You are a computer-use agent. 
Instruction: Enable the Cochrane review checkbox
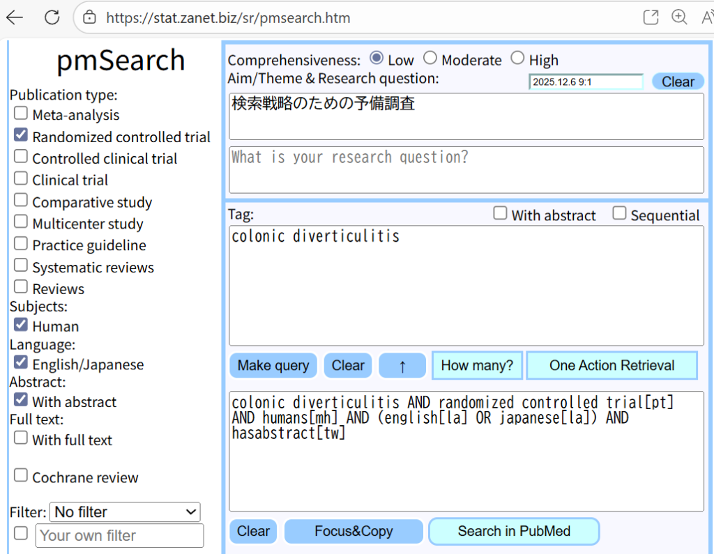pyautogui.click(x=21, y=476)
